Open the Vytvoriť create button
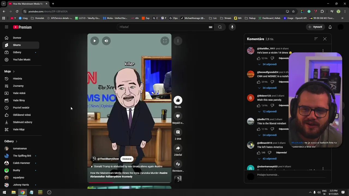349x196 pixels. point(315,27)
